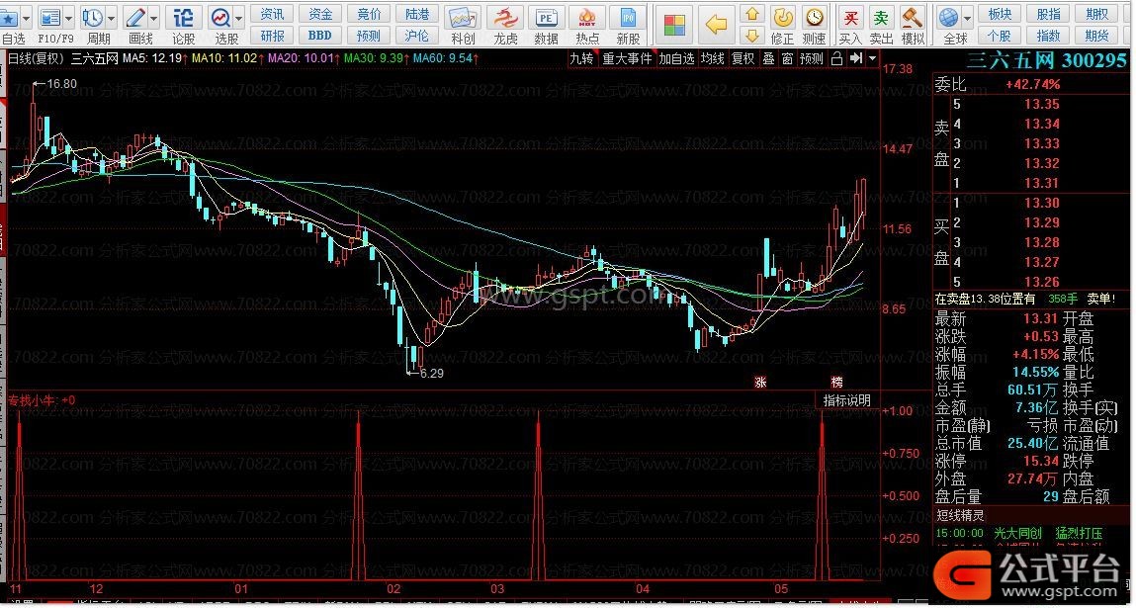1136x608 pixels.
Task: Open the 竞价 auction tab
Action: pyautogui.click(x=369, y=14)
